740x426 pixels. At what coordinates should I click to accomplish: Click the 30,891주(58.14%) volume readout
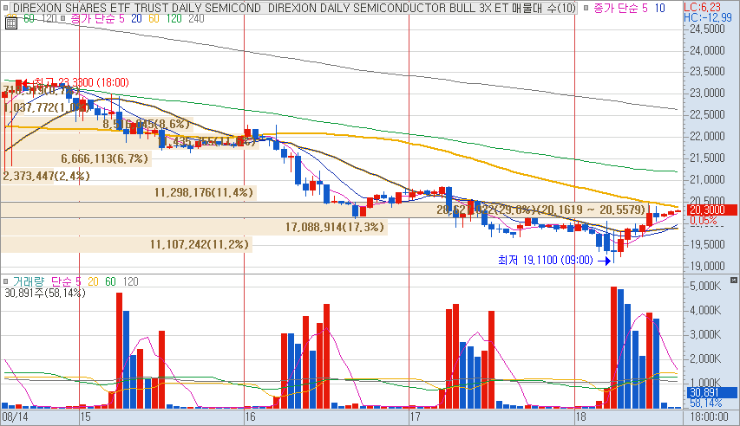45,294
